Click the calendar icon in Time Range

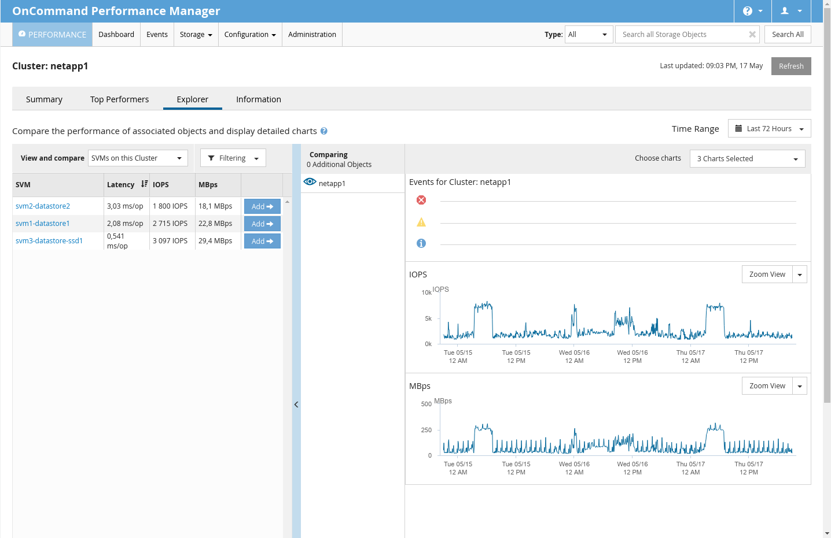738,129
